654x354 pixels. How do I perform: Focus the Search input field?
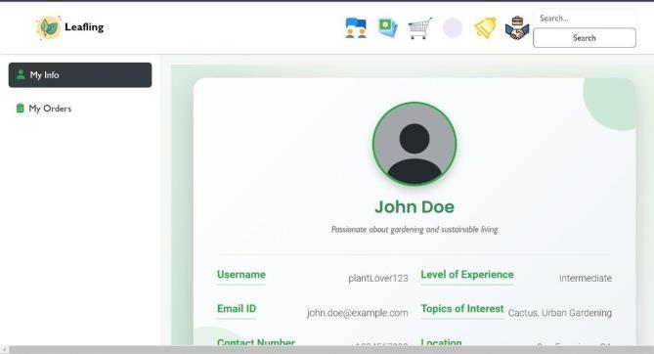[x=585, y=18]
